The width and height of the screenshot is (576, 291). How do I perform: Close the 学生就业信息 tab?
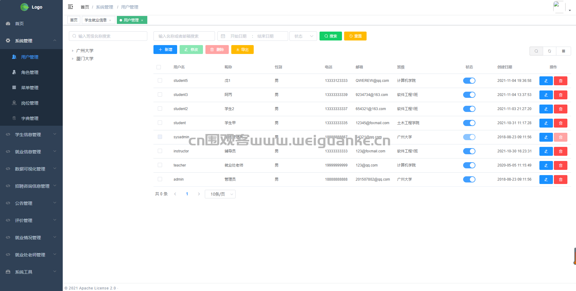coord(110,21)
